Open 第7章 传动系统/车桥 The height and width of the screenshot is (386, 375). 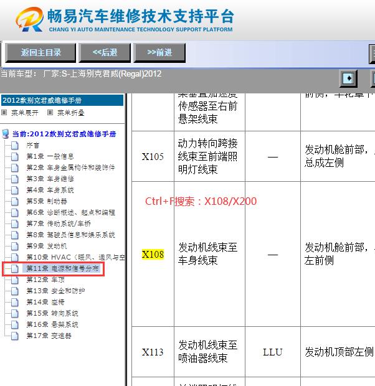59,224
